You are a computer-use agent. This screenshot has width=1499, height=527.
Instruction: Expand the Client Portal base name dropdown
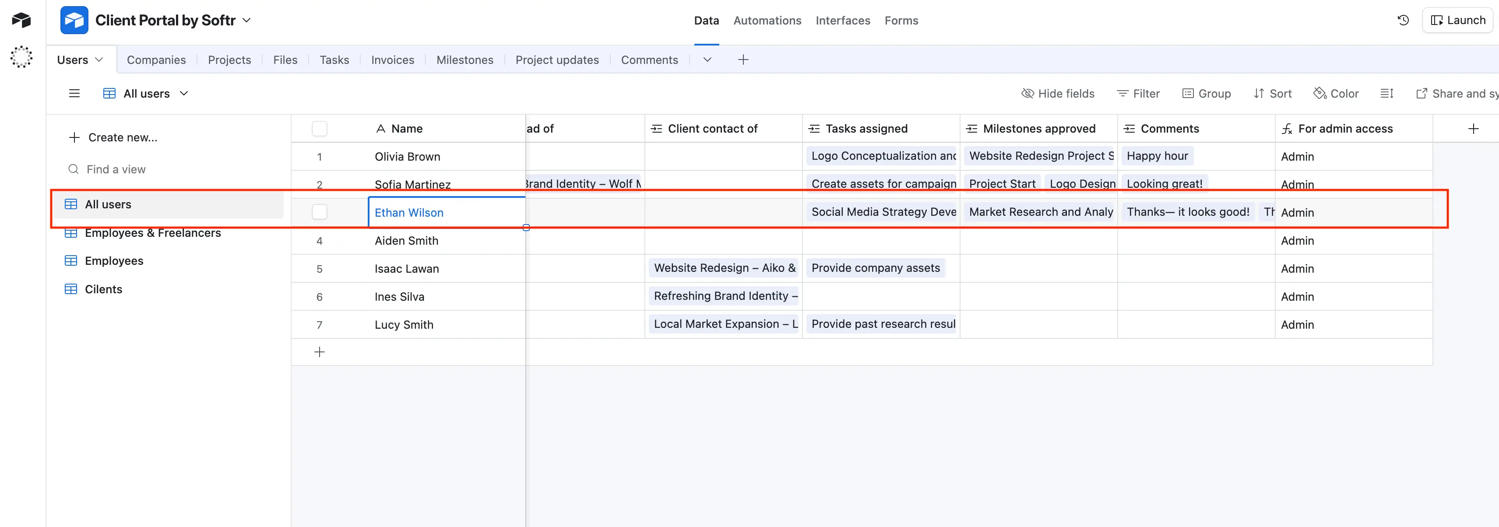click(247, 21)
